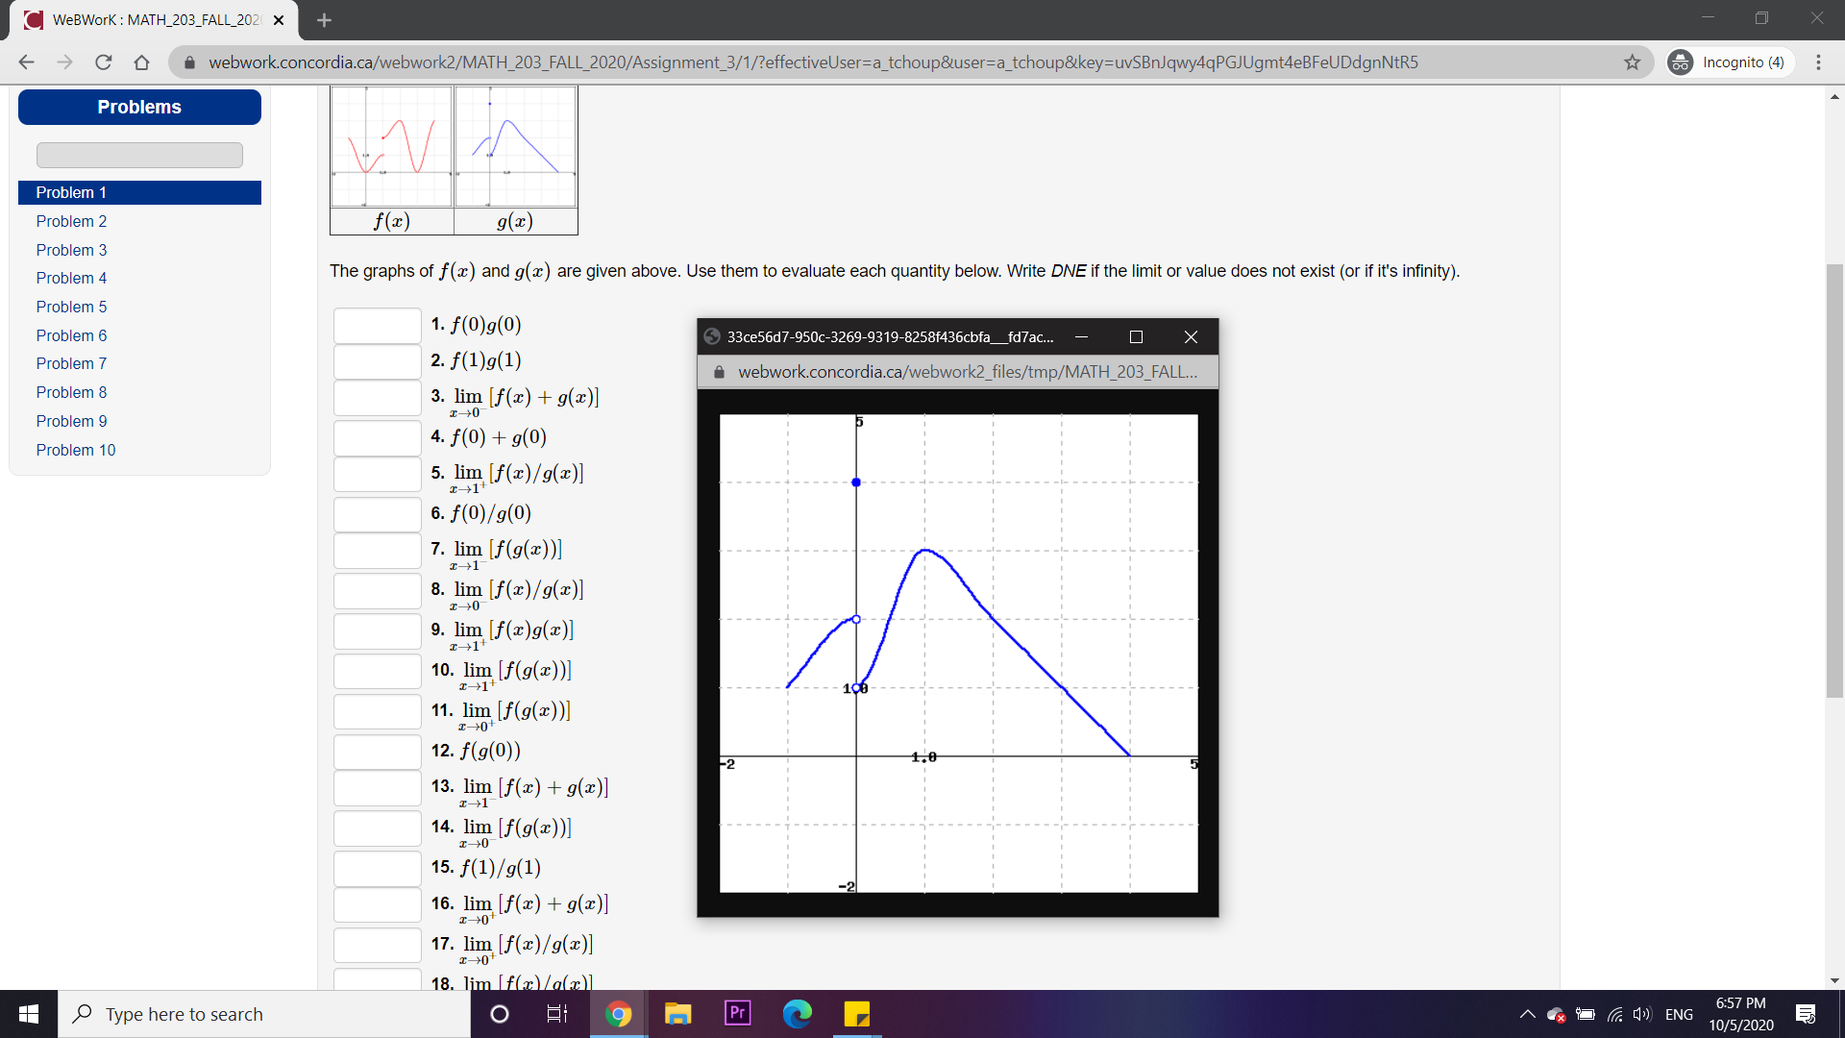Open the ENG language selector

click(x=1679, y=1013)
